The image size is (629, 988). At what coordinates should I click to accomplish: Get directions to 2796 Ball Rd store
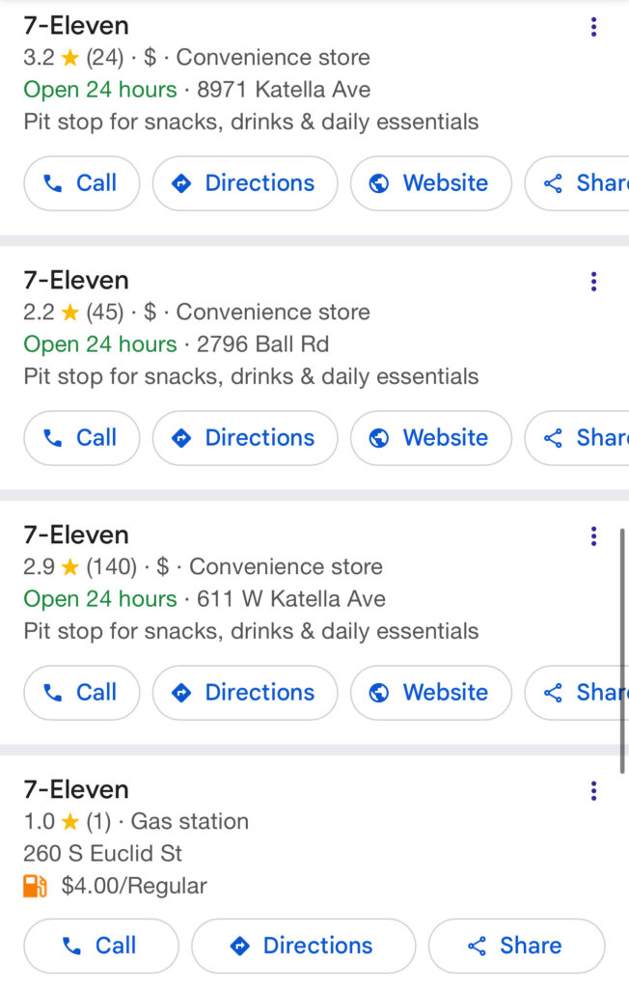coord(245,438)
